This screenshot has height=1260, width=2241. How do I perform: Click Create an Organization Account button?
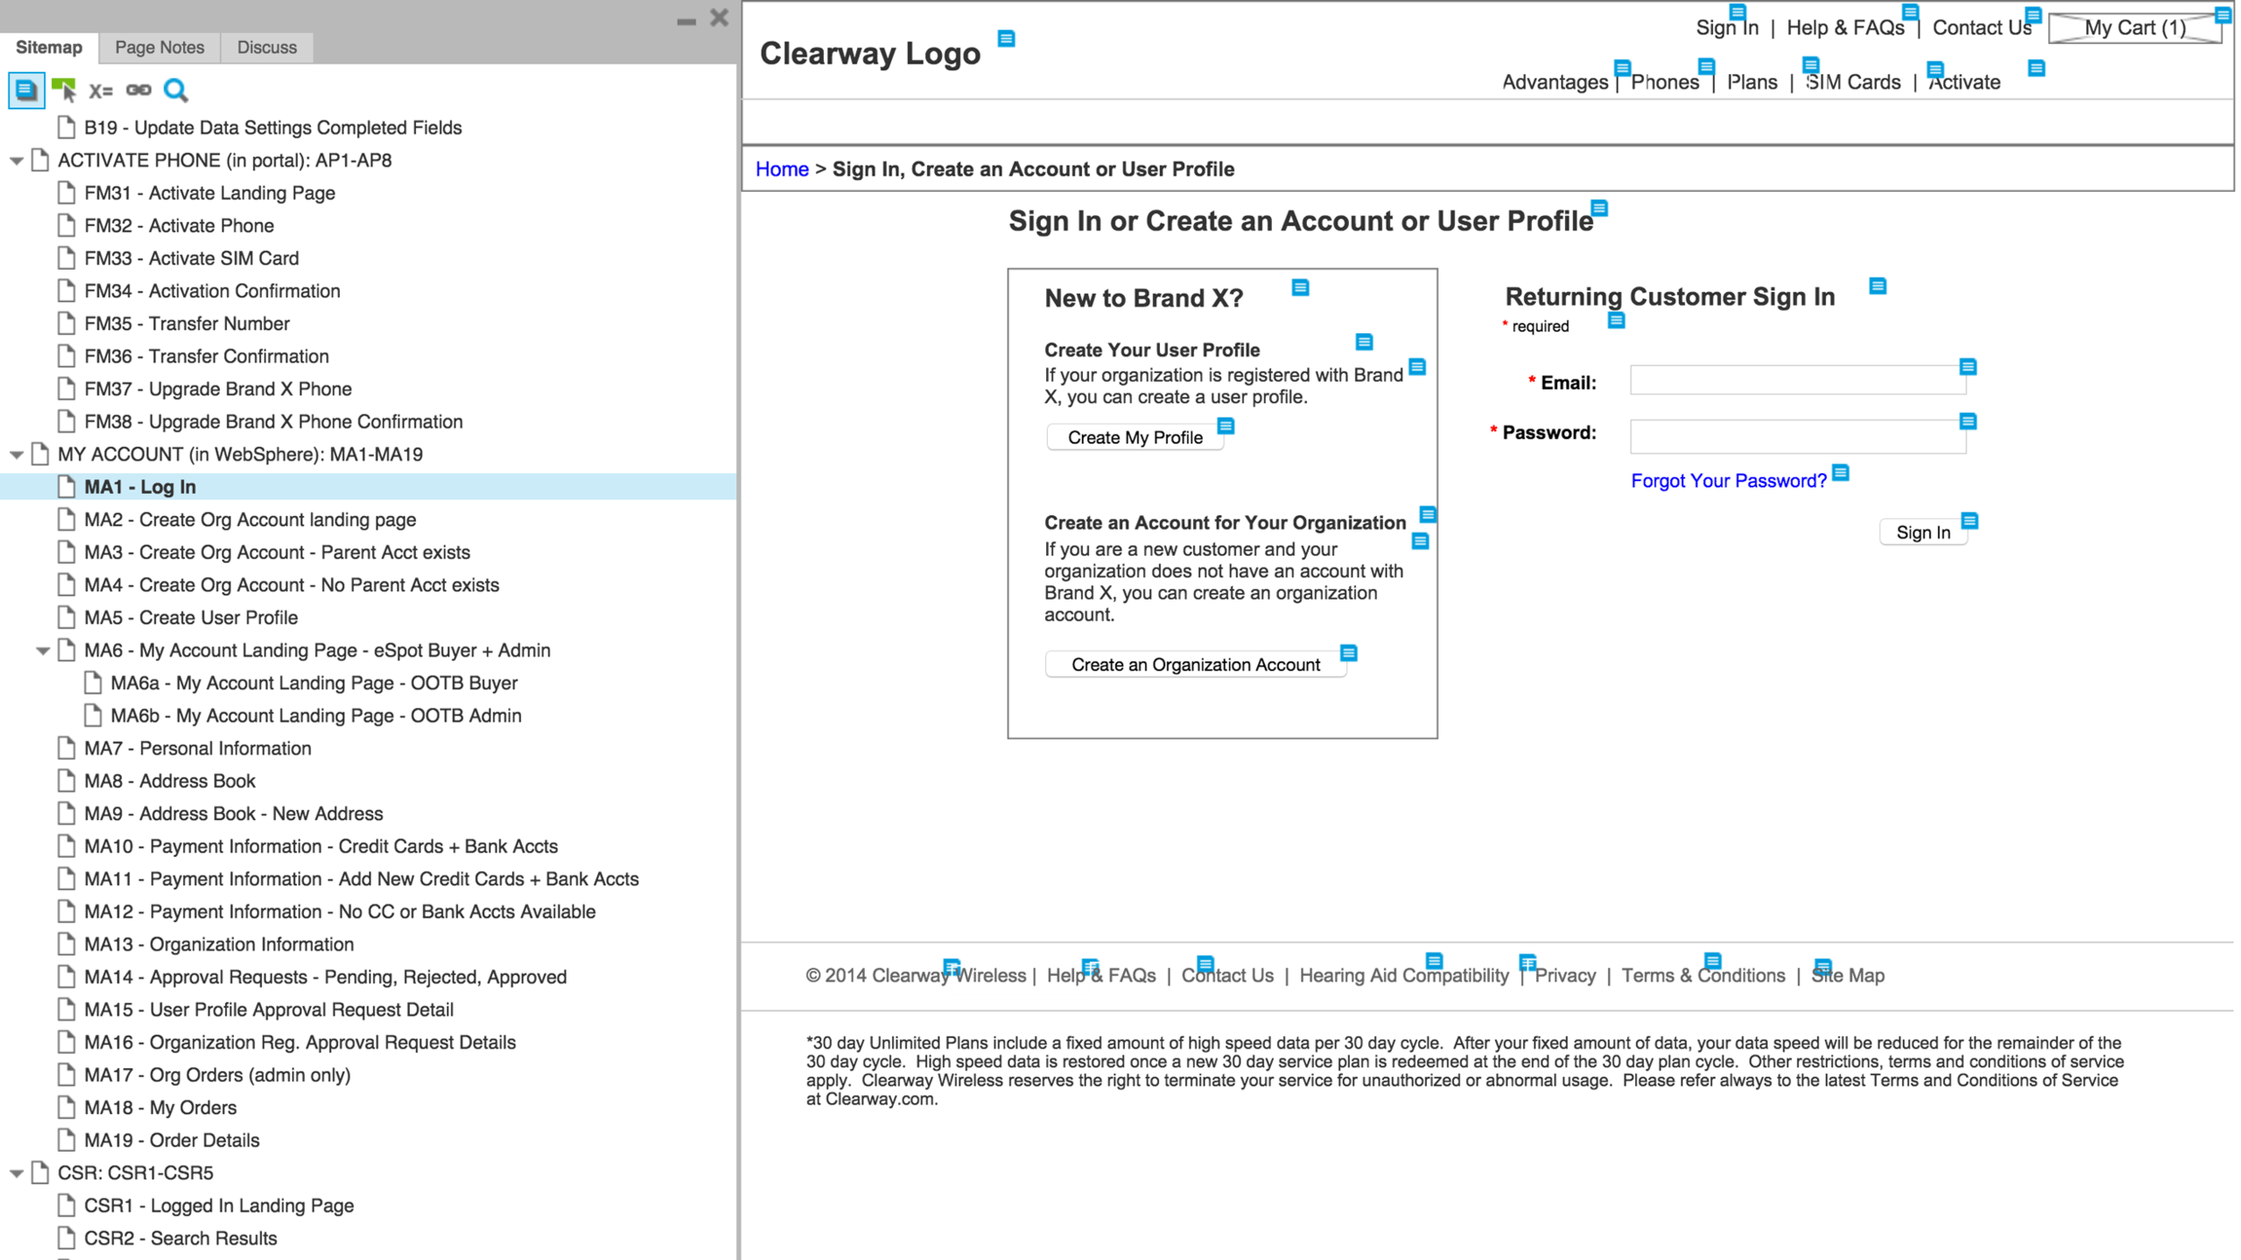(x=1196, y=664)
